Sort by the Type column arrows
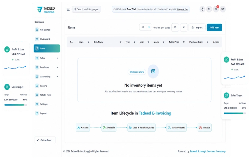 point(135,42)
